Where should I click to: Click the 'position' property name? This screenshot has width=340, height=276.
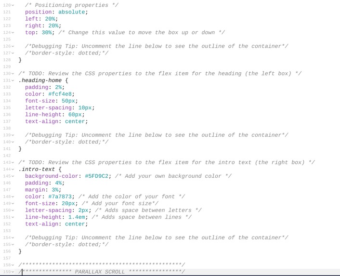click(x=39, y=12)
